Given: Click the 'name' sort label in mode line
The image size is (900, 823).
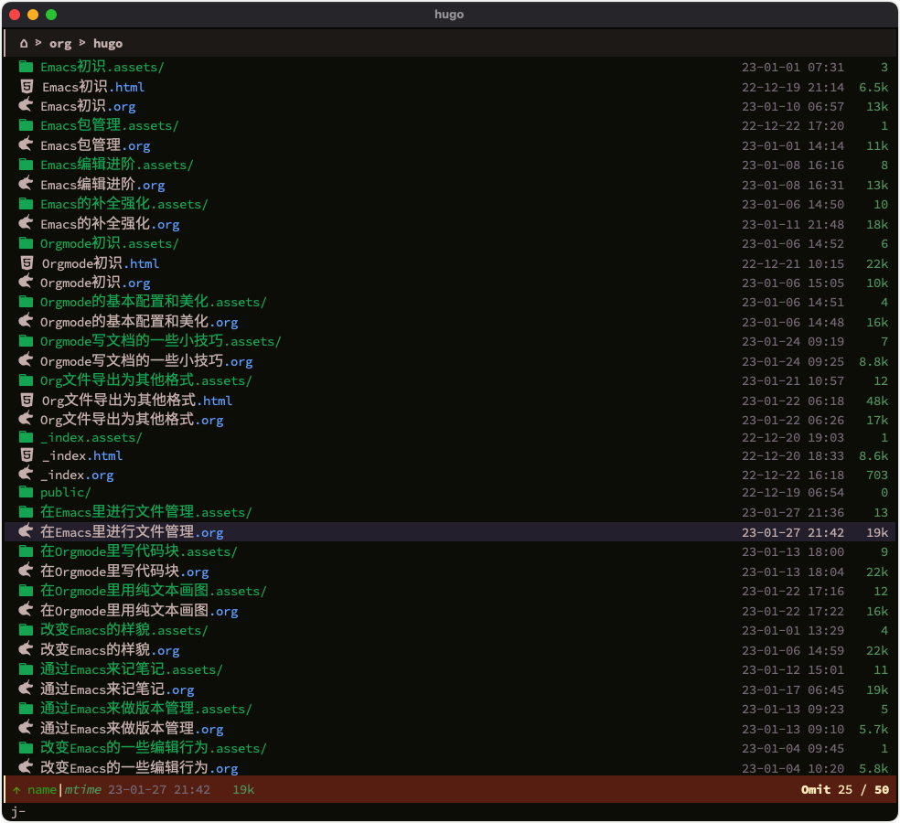Looking at the screenshot, I should point(42,790).
